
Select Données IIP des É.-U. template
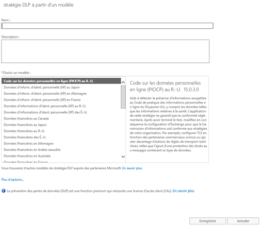[x=61, y=112]
